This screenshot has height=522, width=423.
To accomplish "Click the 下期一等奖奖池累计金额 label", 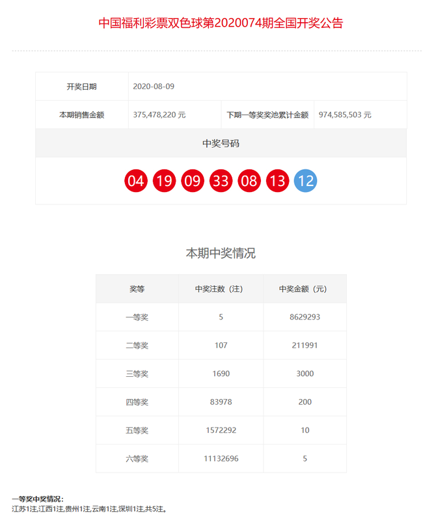I will 267,115.
